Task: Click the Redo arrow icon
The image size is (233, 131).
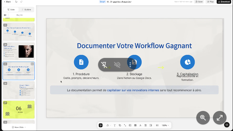Action: 21,2
